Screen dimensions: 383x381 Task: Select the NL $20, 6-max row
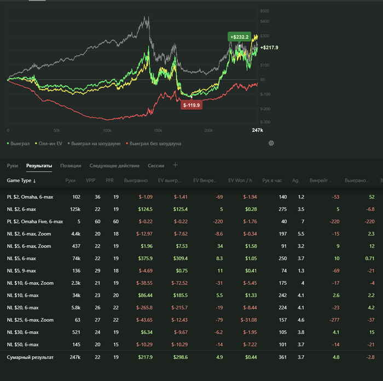[191, 308]
